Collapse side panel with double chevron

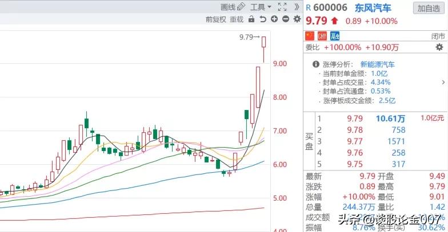[x=297, y=7]
